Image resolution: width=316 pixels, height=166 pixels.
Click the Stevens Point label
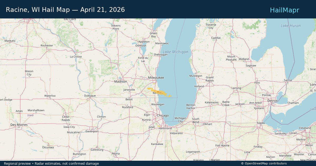pos(116,27)
